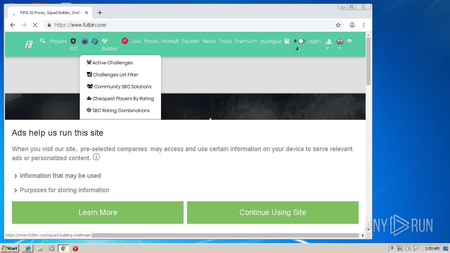450x253 pixels.
Task: Open Chrome three-dot menu
Action: pos(364,25)
